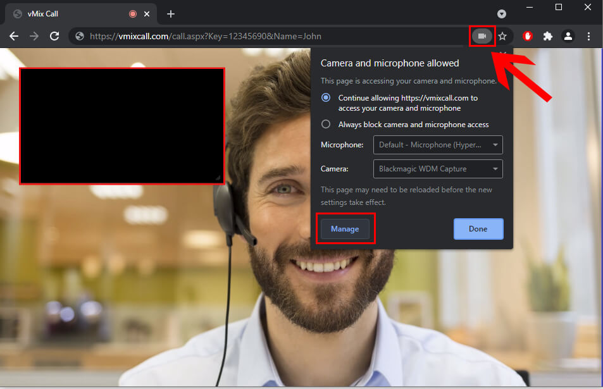Click the camera permission icon in address bar
The width and height of the screenshot is (603, 389).
pos(482,37)
